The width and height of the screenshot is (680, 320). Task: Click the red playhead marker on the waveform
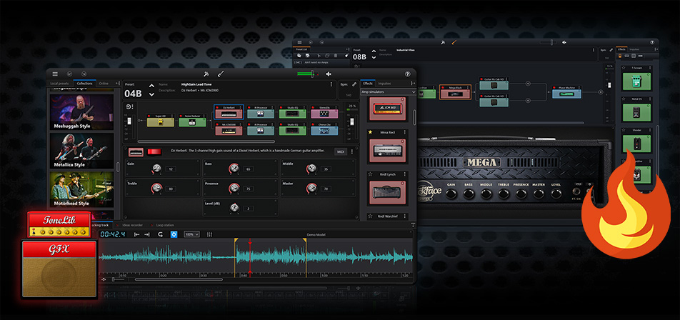250,244
